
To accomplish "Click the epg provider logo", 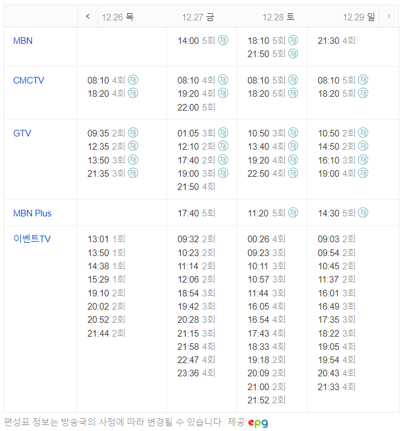I will (258, 423).
